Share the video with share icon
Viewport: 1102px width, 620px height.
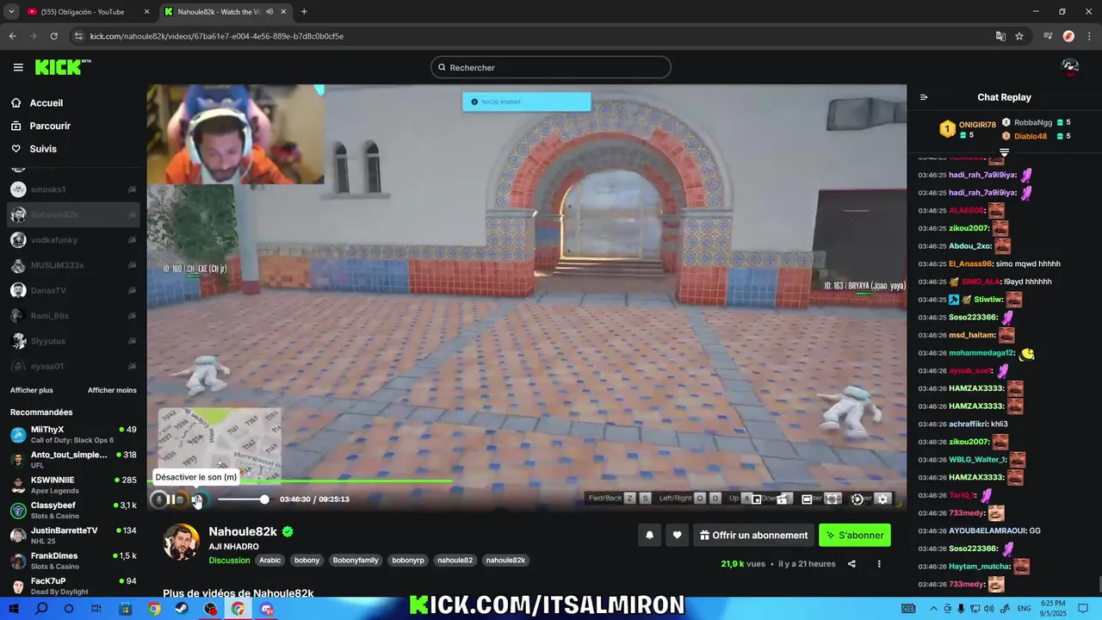tap(851, 564)
